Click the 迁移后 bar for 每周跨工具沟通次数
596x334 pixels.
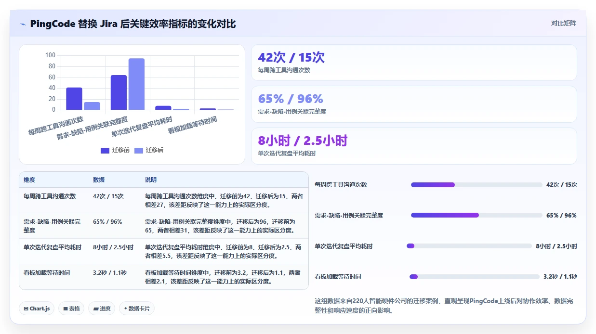click(x=92, y=106)
